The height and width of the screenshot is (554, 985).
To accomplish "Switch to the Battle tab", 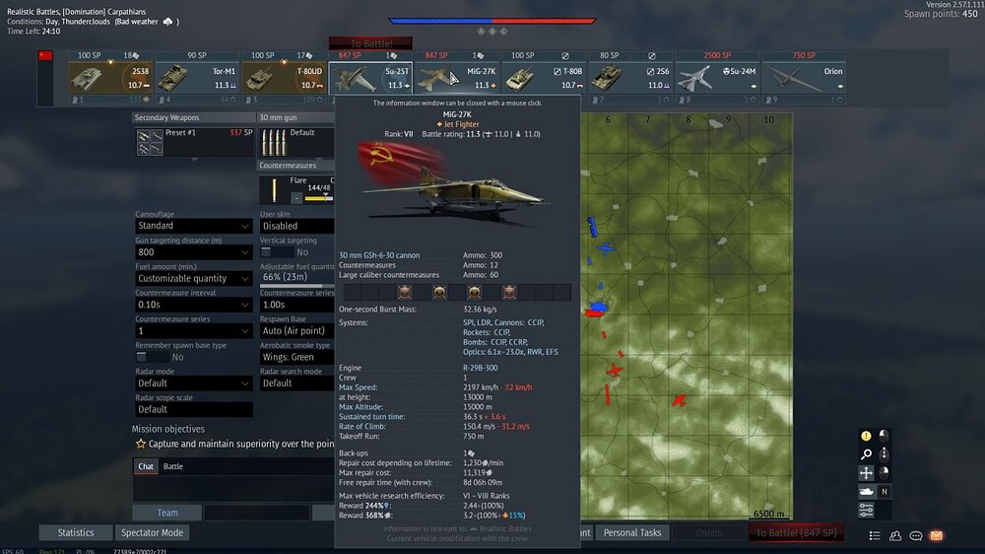I will (x=172, y=466).
